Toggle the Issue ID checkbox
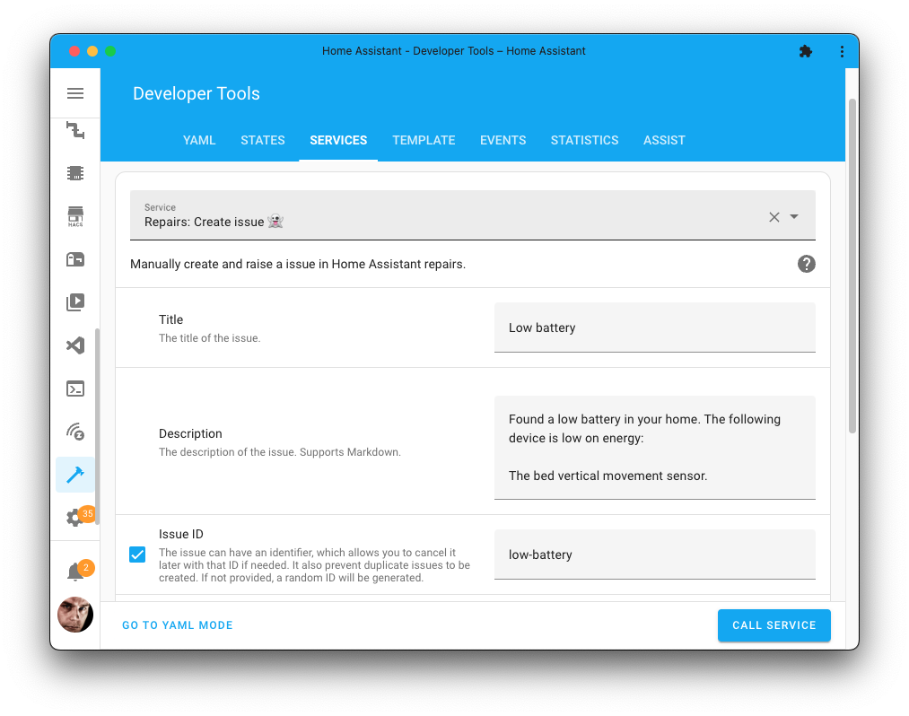 pyautogui.click(x=137, y=554)
